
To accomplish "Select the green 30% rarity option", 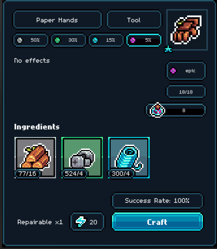I will [x=68, y=40].
